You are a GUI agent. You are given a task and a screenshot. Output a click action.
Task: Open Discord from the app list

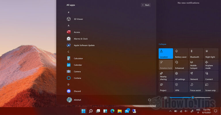pyautogui.click(x=69, y=91)
